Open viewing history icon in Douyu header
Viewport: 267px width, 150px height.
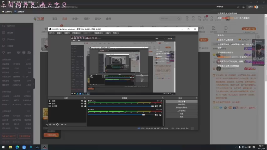(x=187, y=18)
